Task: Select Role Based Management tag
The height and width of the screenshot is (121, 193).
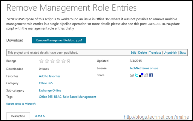Action: 79,97
